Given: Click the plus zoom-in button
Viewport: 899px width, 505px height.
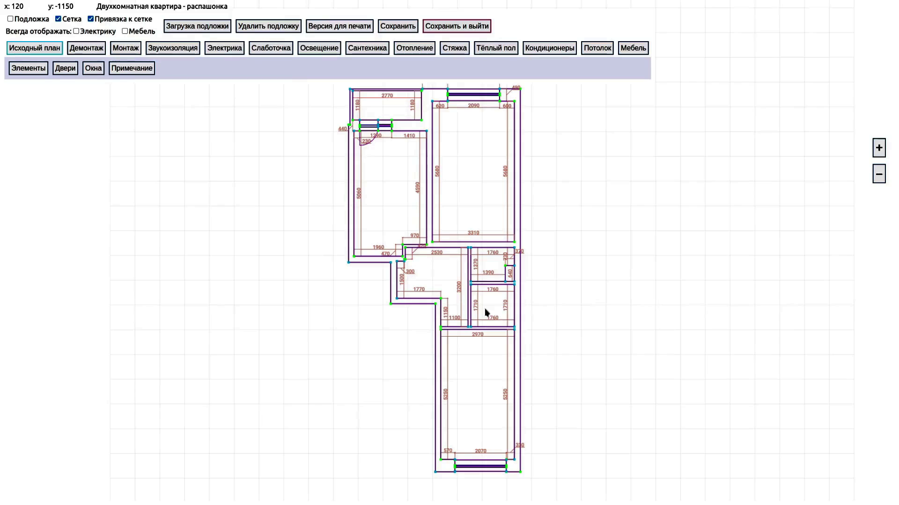Looking at the screenshot, I should coord(879,148).
